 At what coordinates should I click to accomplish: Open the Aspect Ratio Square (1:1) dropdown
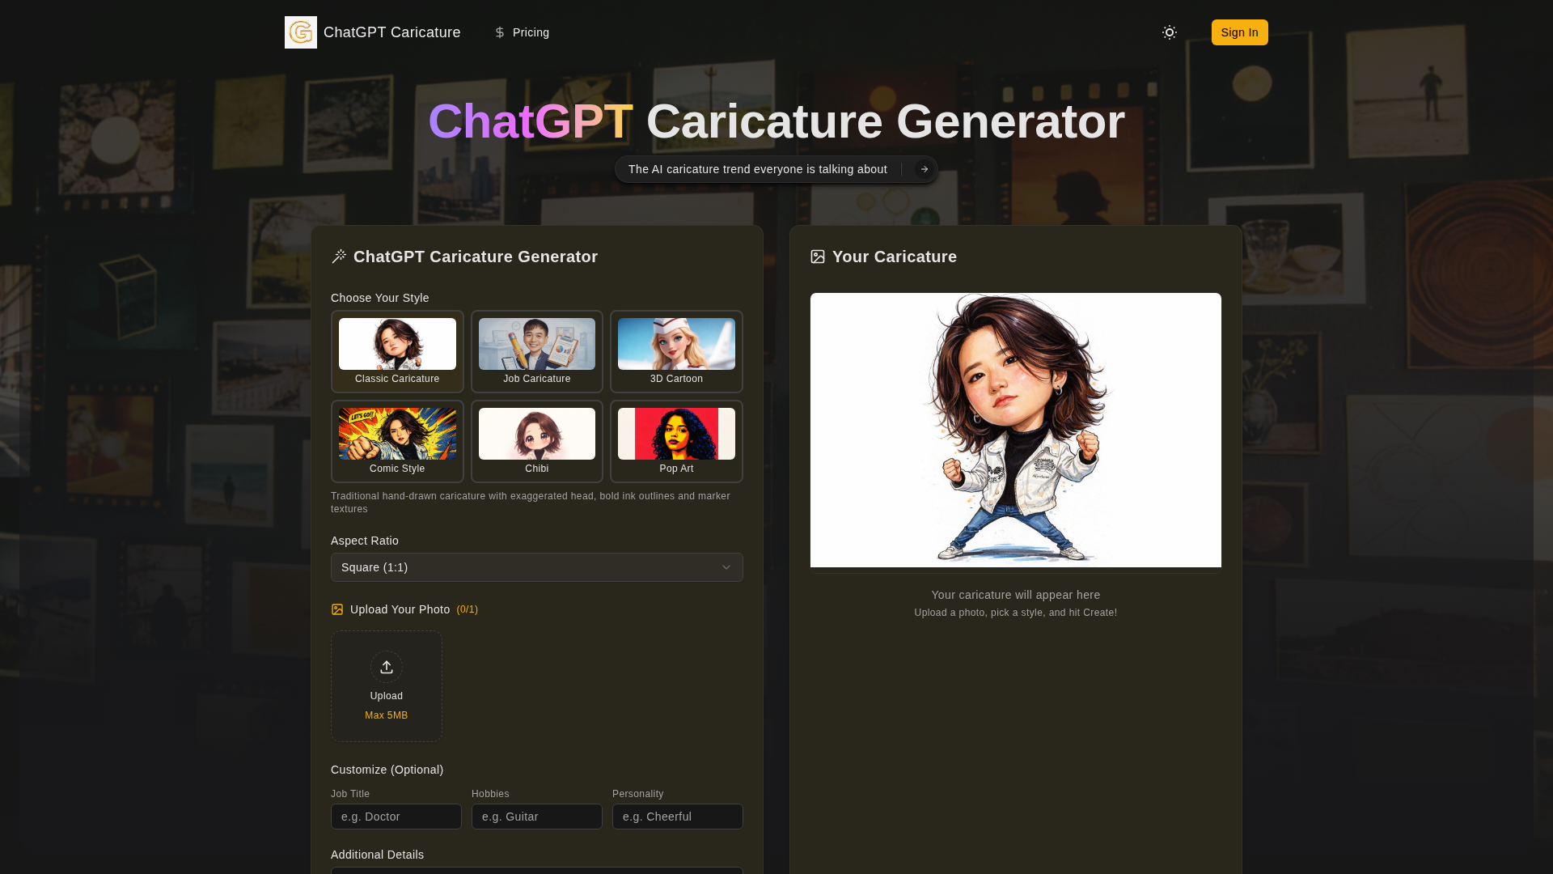[x=537, y=567]
